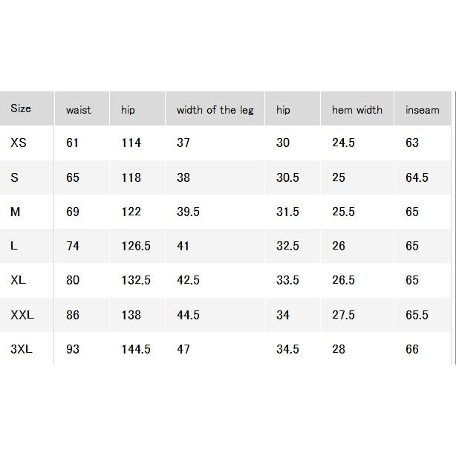Select the waist column header
The width and height of the screenshot is (456, 456).
pyautogui.click(x=82, y=108)
